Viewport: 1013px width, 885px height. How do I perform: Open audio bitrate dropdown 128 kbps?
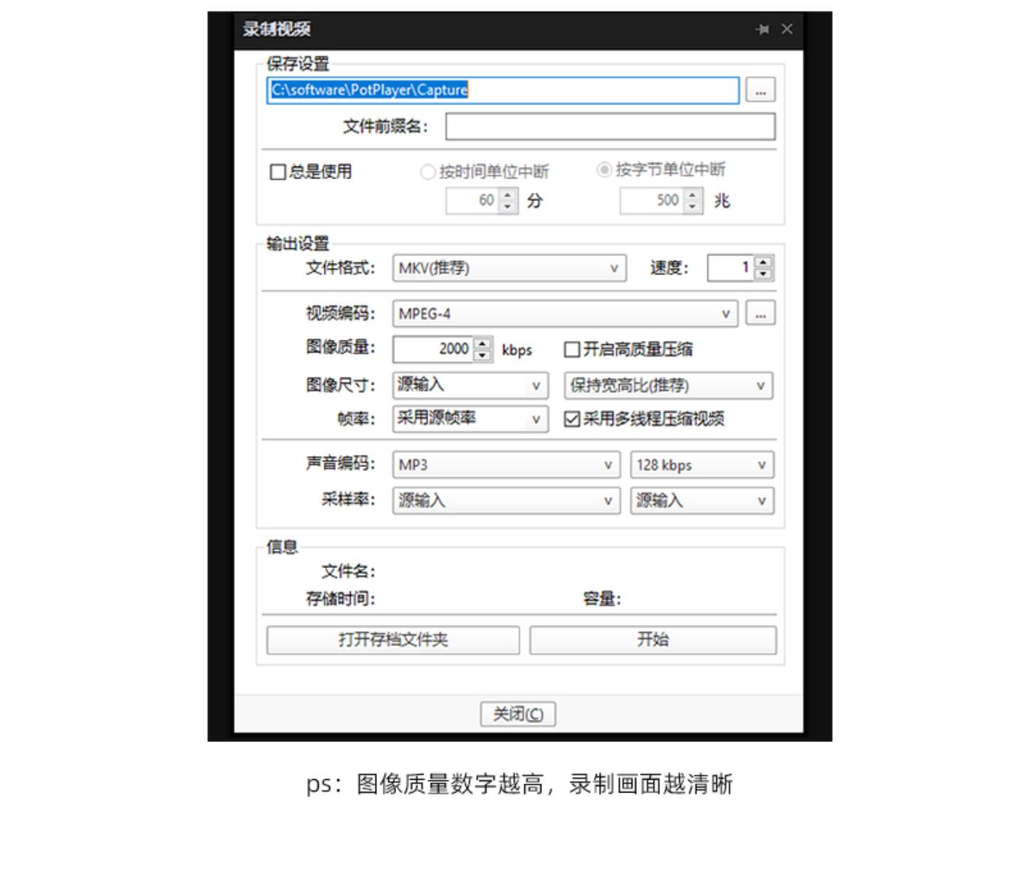coord(702,465)
